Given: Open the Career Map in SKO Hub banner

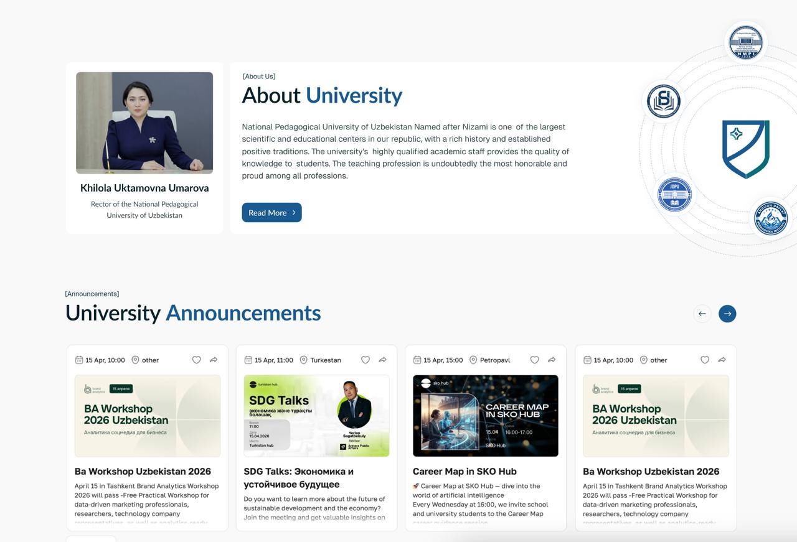Looking at the screenshot, I should tap(485, 416).
